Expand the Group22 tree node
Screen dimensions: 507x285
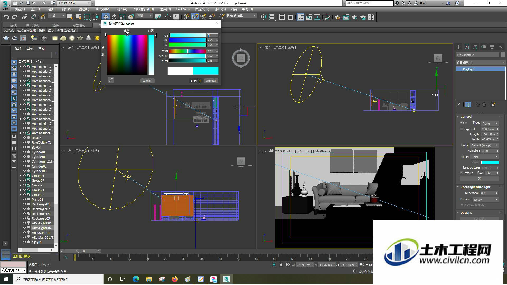[x=20, y=195]
